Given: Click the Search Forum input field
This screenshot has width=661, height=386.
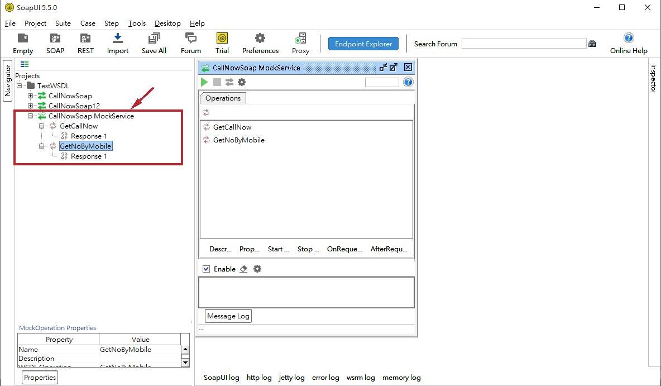Looking at the screenshot, I should [x=524, y=44].
